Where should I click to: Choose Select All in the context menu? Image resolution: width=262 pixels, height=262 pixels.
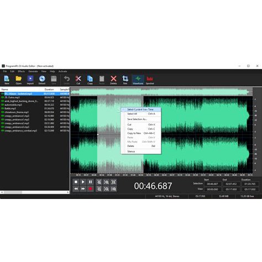click(141, 114)
